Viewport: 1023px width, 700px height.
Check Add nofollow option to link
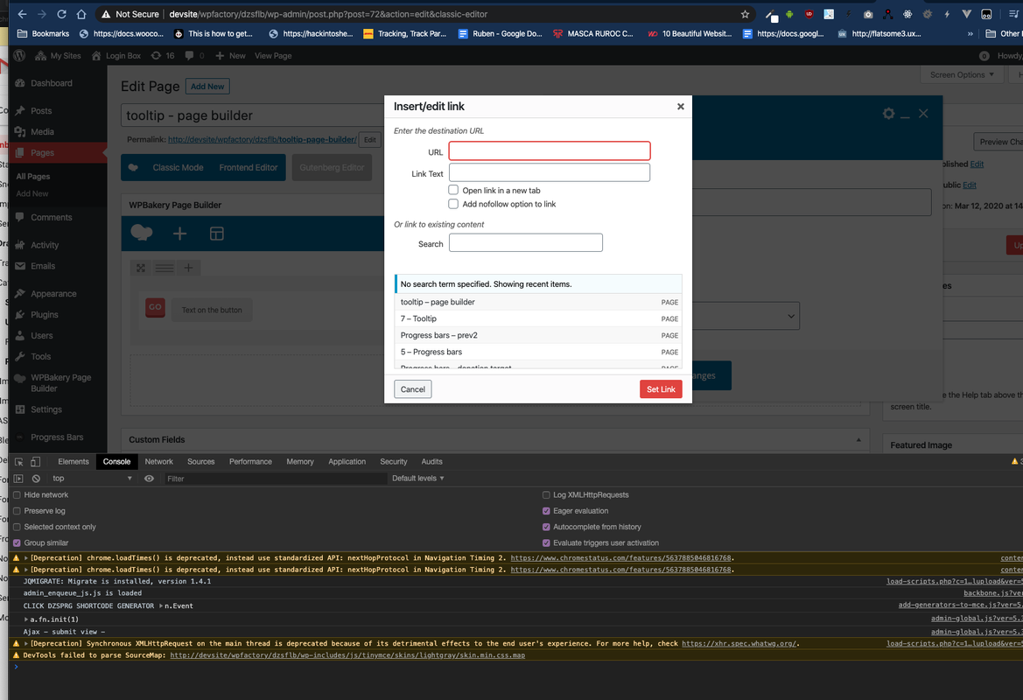453,204
